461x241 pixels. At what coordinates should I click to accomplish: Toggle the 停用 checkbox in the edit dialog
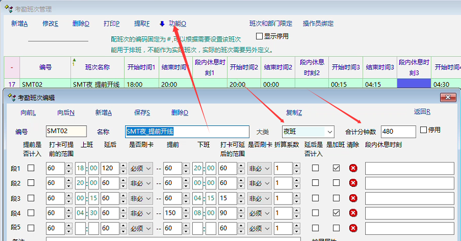point(424,130)
